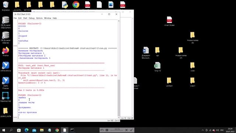Image resolution: width=236 pixels, height=133 pixels.
Task: Select the Документ Microsoft Word file
Action: (x=146, y=53)
